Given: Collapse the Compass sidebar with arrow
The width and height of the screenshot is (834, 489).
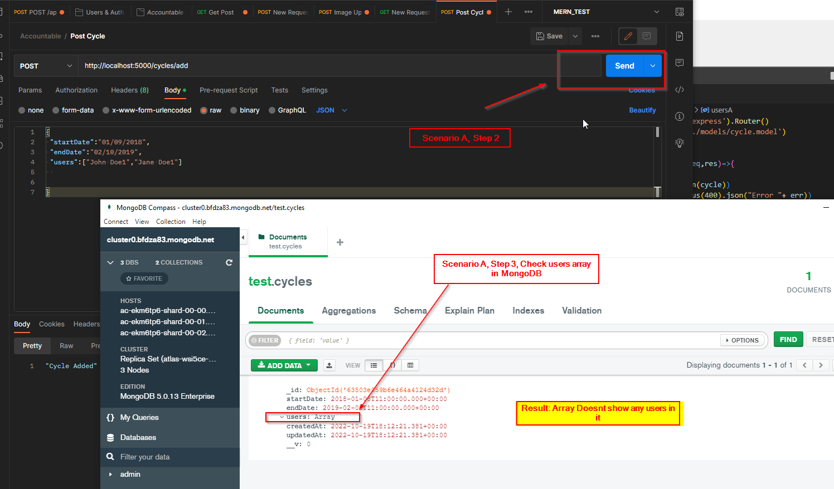Looking at the screenshot, I should (x=243, y=237).
